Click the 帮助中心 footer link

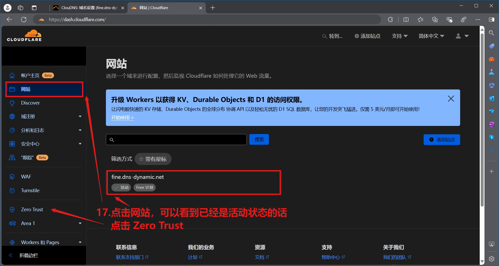point(333,257)
